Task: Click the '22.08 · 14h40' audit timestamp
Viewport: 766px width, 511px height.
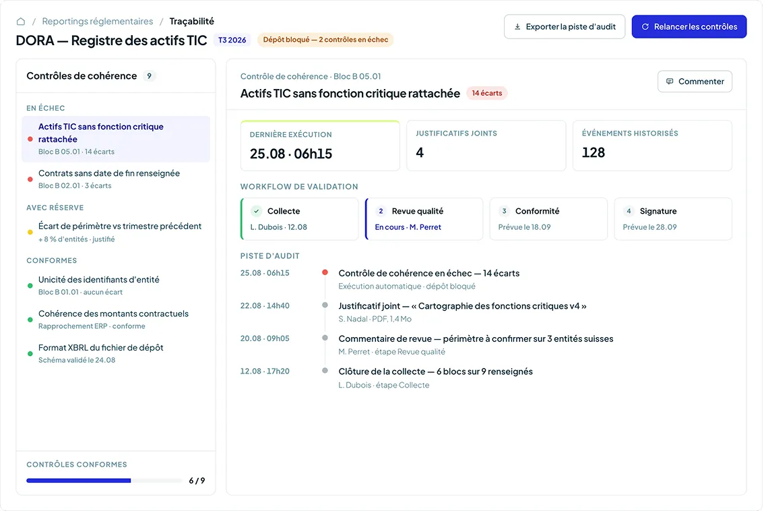Action: pos(265,306)
